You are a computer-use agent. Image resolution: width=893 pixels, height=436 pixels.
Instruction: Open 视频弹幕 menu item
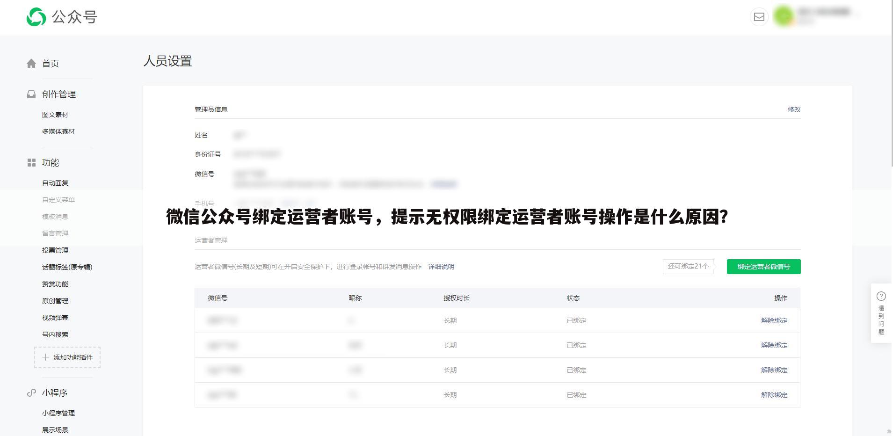[x=55, y=318]
